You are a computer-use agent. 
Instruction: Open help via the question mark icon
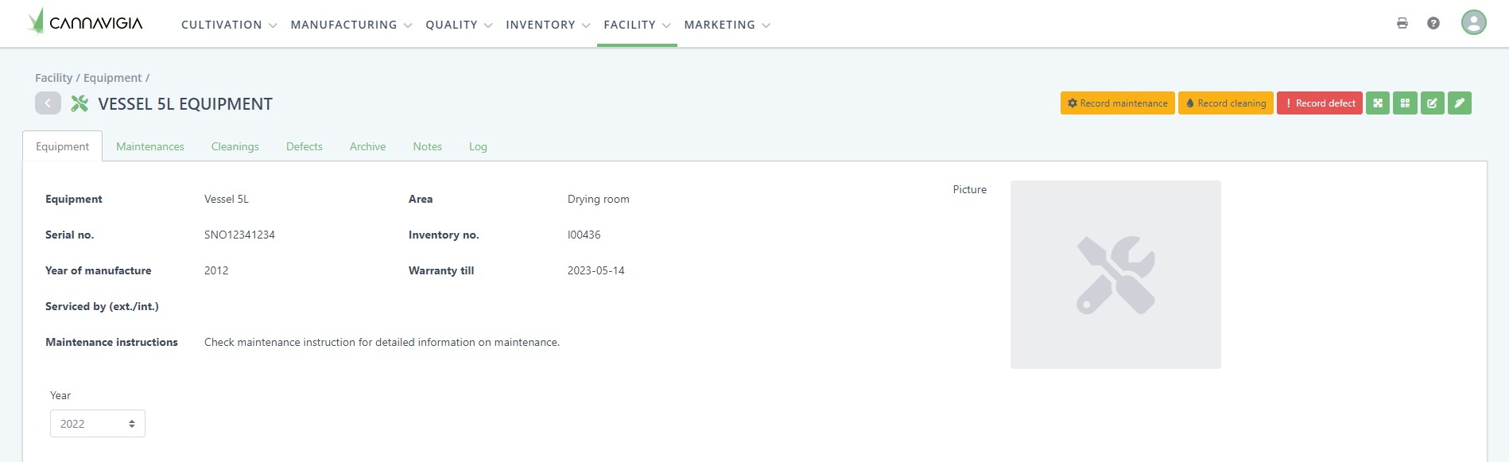[x=1433, y=23]
